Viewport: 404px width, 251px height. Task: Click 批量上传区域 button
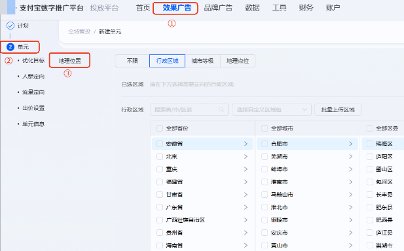point(338,109)
